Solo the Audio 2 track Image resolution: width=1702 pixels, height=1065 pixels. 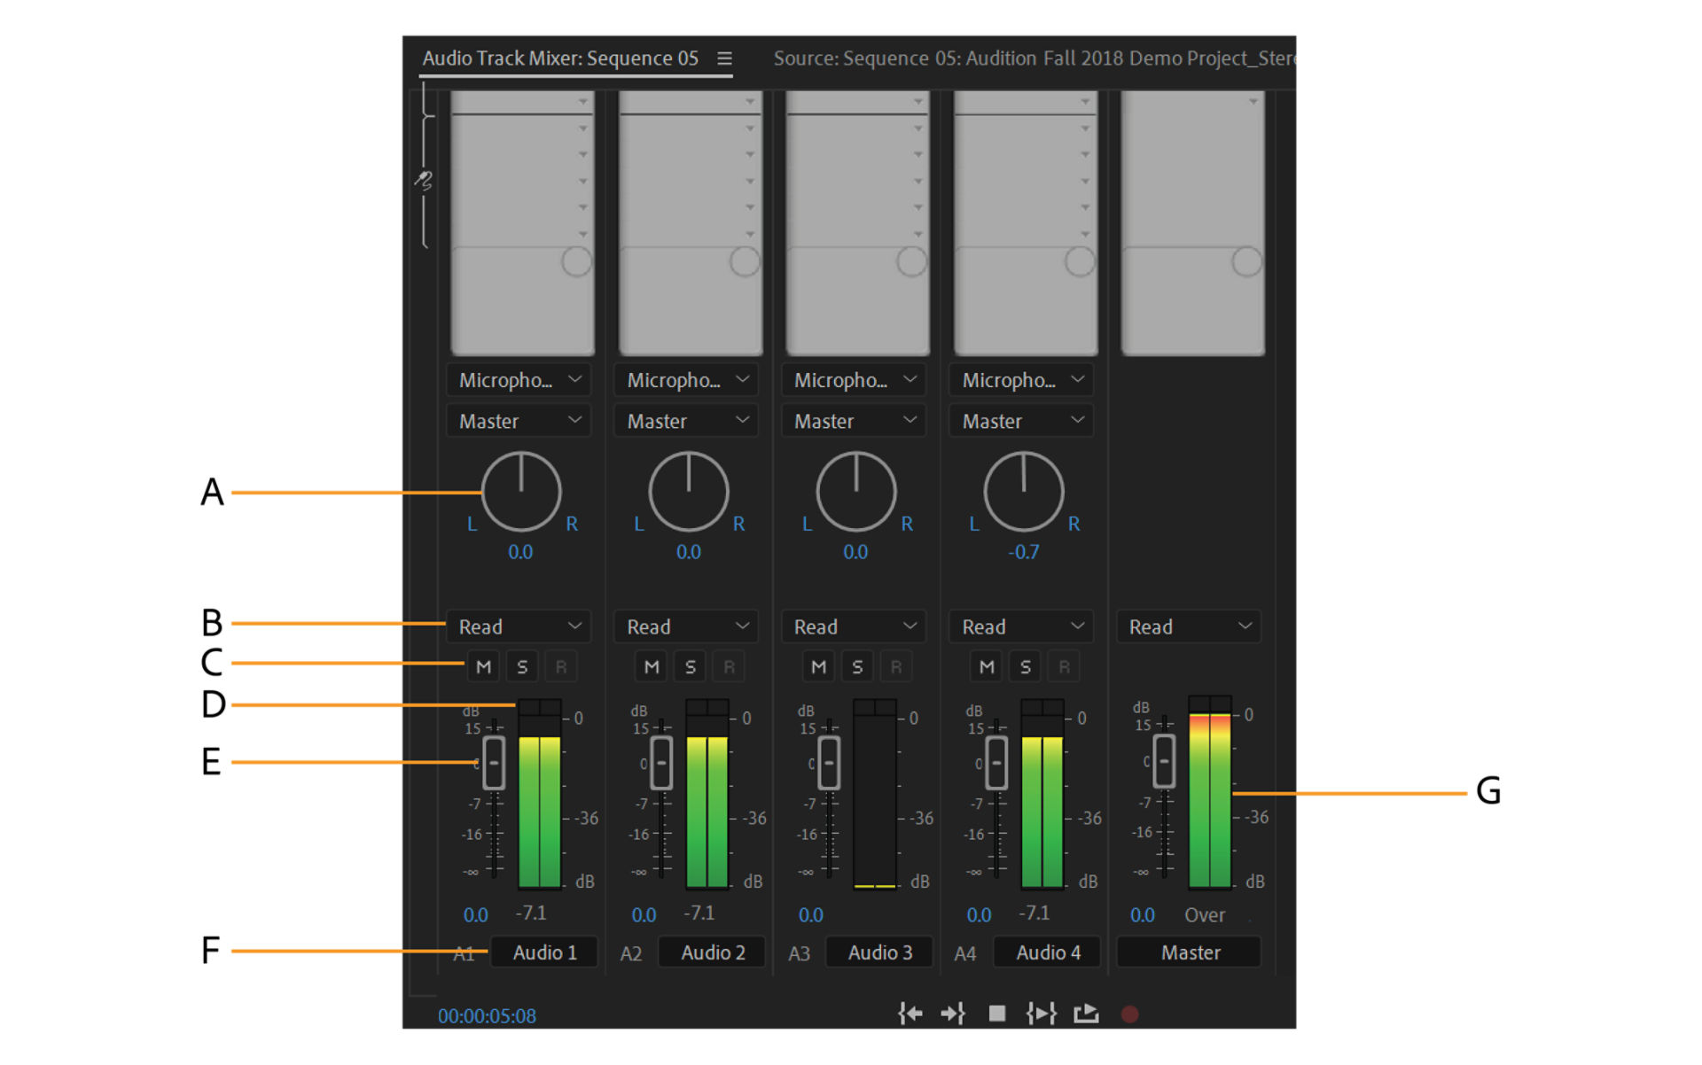pyautogui.click(x=690, y=666)
